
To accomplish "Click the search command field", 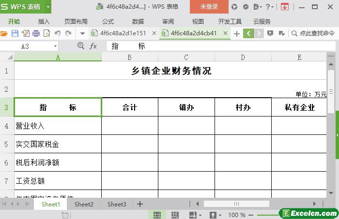I will (313, 33).
